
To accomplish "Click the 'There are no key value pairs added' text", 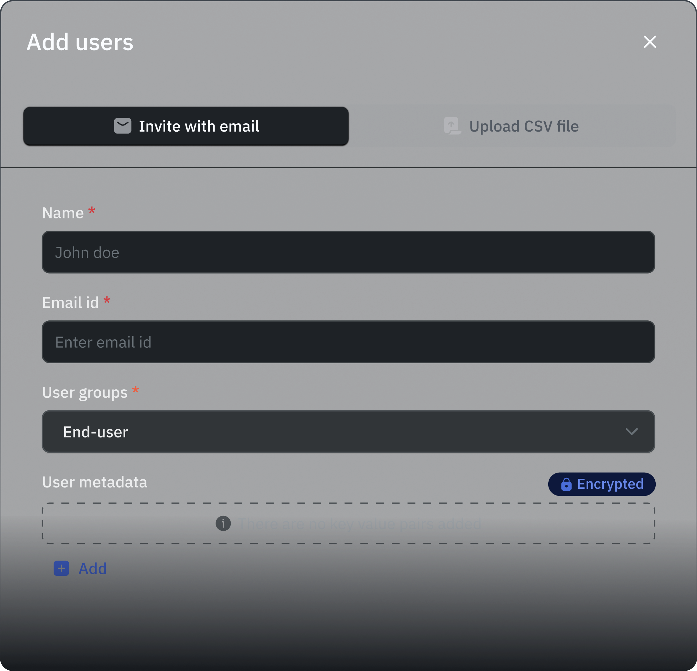I will [359, 524].
